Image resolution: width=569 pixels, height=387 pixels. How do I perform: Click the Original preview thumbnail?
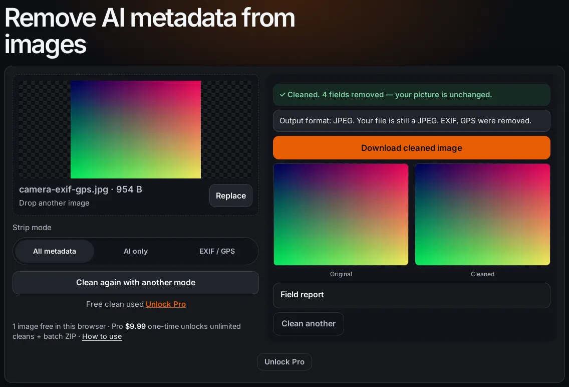click(341, 215)
